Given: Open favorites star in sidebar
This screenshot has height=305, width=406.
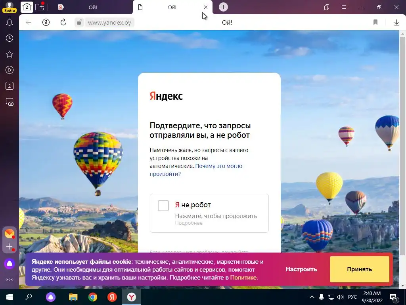Looking at the screenshot, I should point(10,54).
